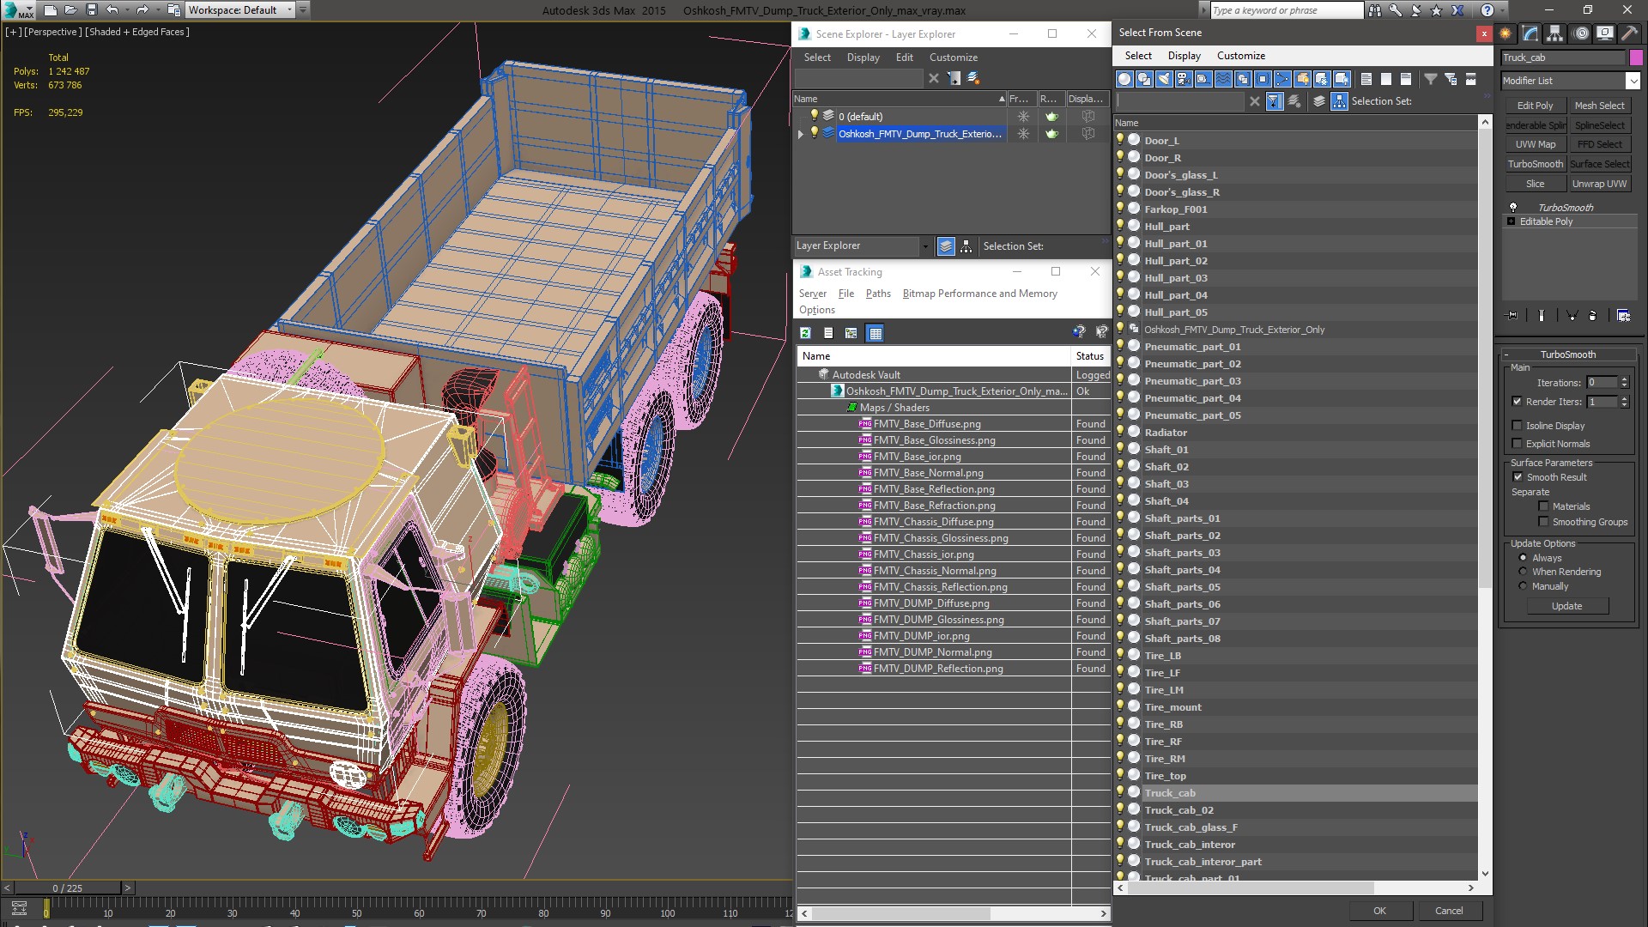Toggle Display Geometry filter in Select From Scene
Image resolution: width=1648 pixels, height=927 pixels.
click(1124, 79)
